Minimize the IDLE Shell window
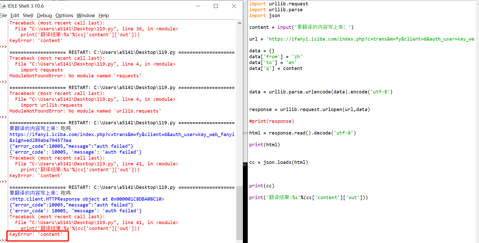 pos(198,6)
